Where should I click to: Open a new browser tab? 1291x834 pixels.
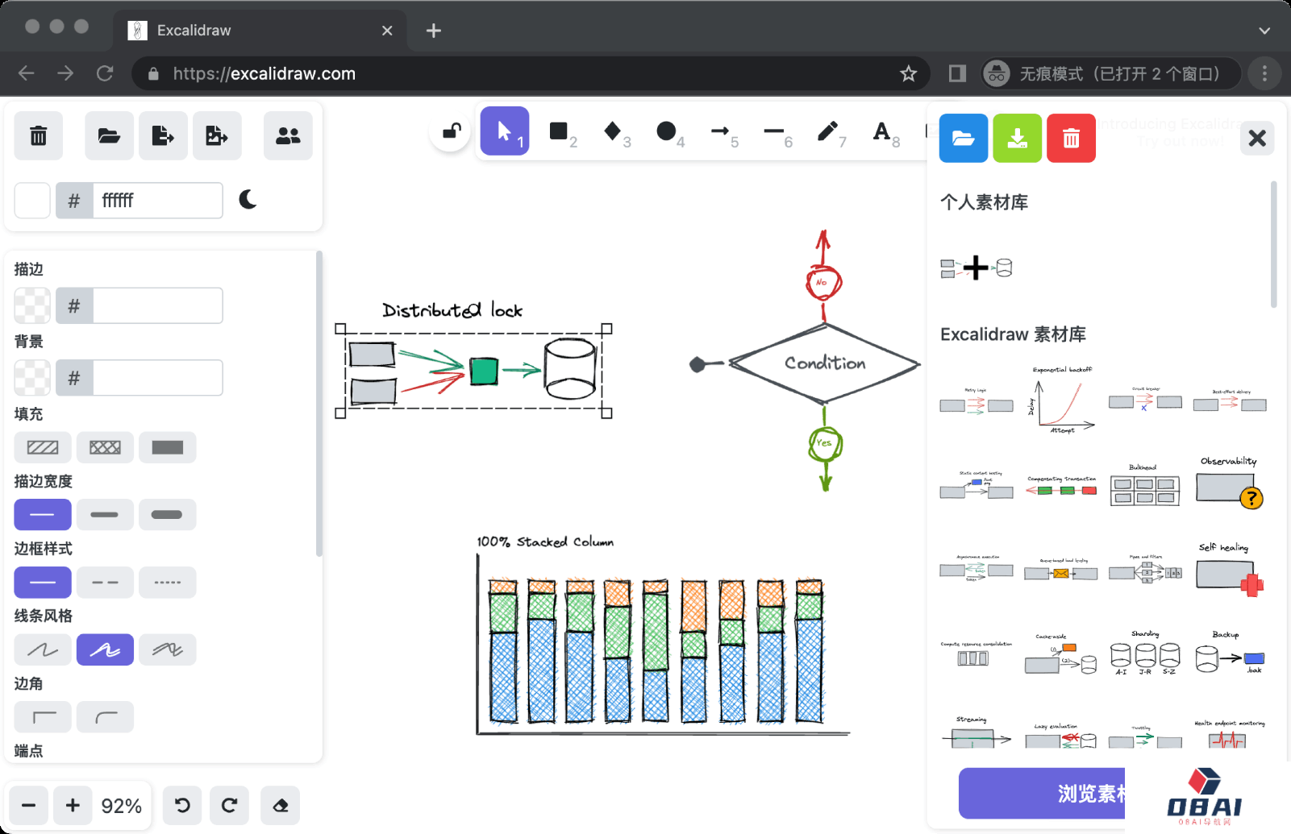coord(434,31)
